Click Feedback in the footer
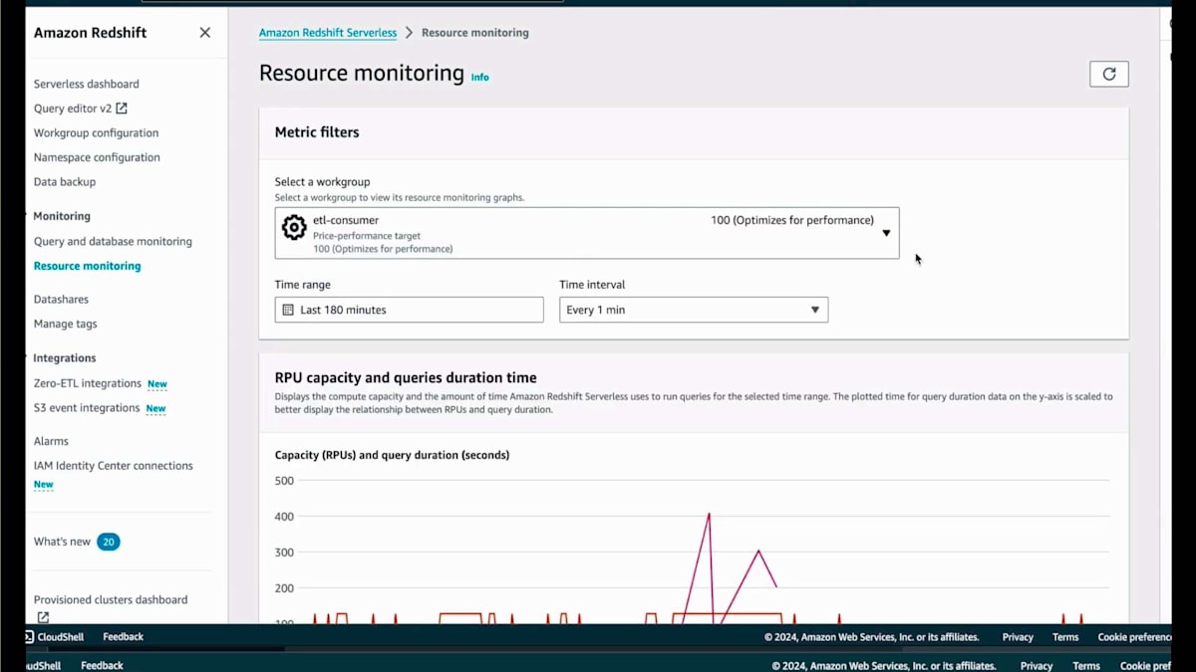The width and height of the screenshot is (1196, 672). pyautogui.click(x=123, y=637)
